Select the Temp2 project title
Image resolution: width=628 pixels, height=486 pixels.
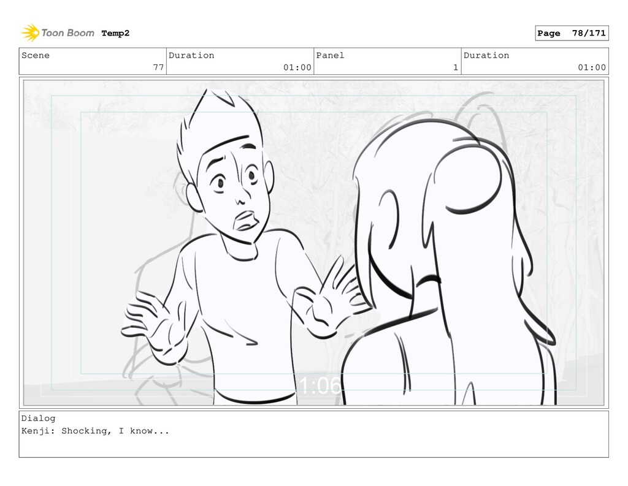click(x=115, y=33)
